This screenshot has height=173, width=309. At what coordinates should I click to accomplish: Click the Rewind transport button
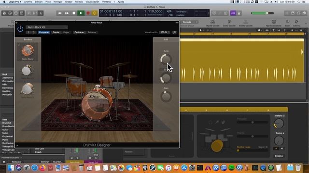coord(59,13)
